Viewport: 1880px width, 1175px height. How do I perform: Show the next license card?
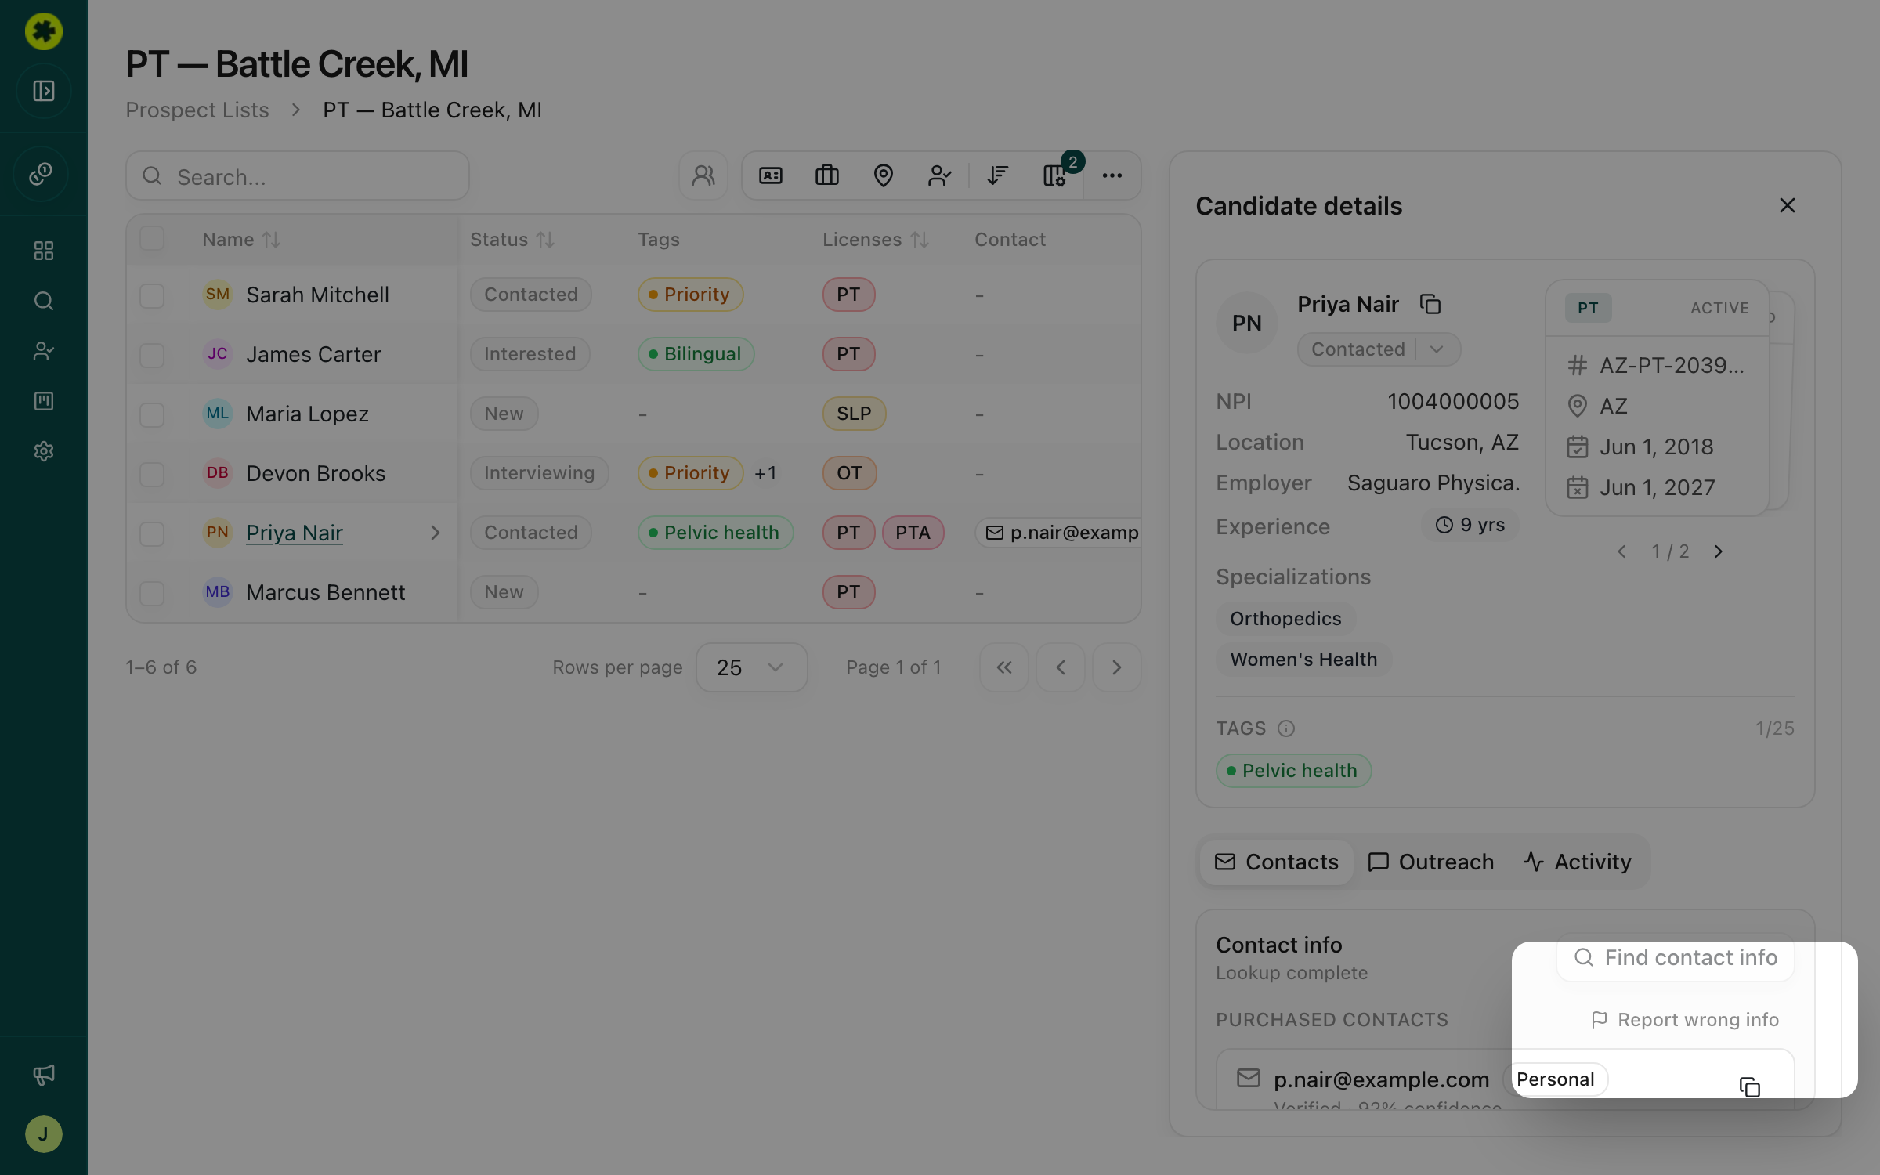click(1719, 551)
